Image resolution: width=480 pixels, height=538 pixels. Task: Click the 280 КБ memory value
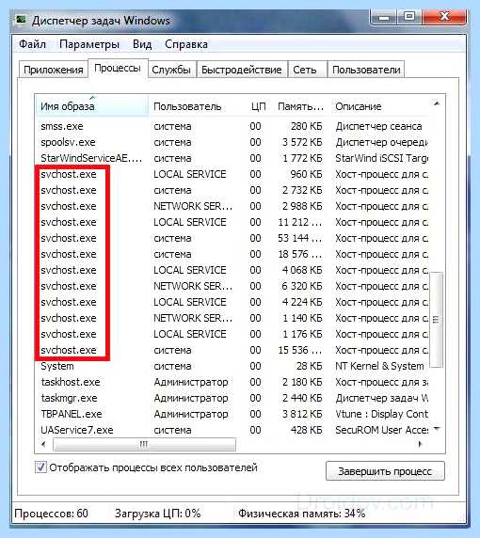pyautogui.click(x=306, y=126)
